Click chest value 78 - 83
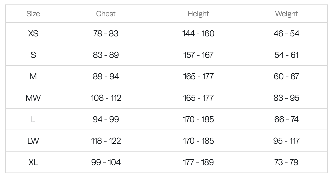The width and height of the screenshot is (333, 178). click(x=106, y=34)
